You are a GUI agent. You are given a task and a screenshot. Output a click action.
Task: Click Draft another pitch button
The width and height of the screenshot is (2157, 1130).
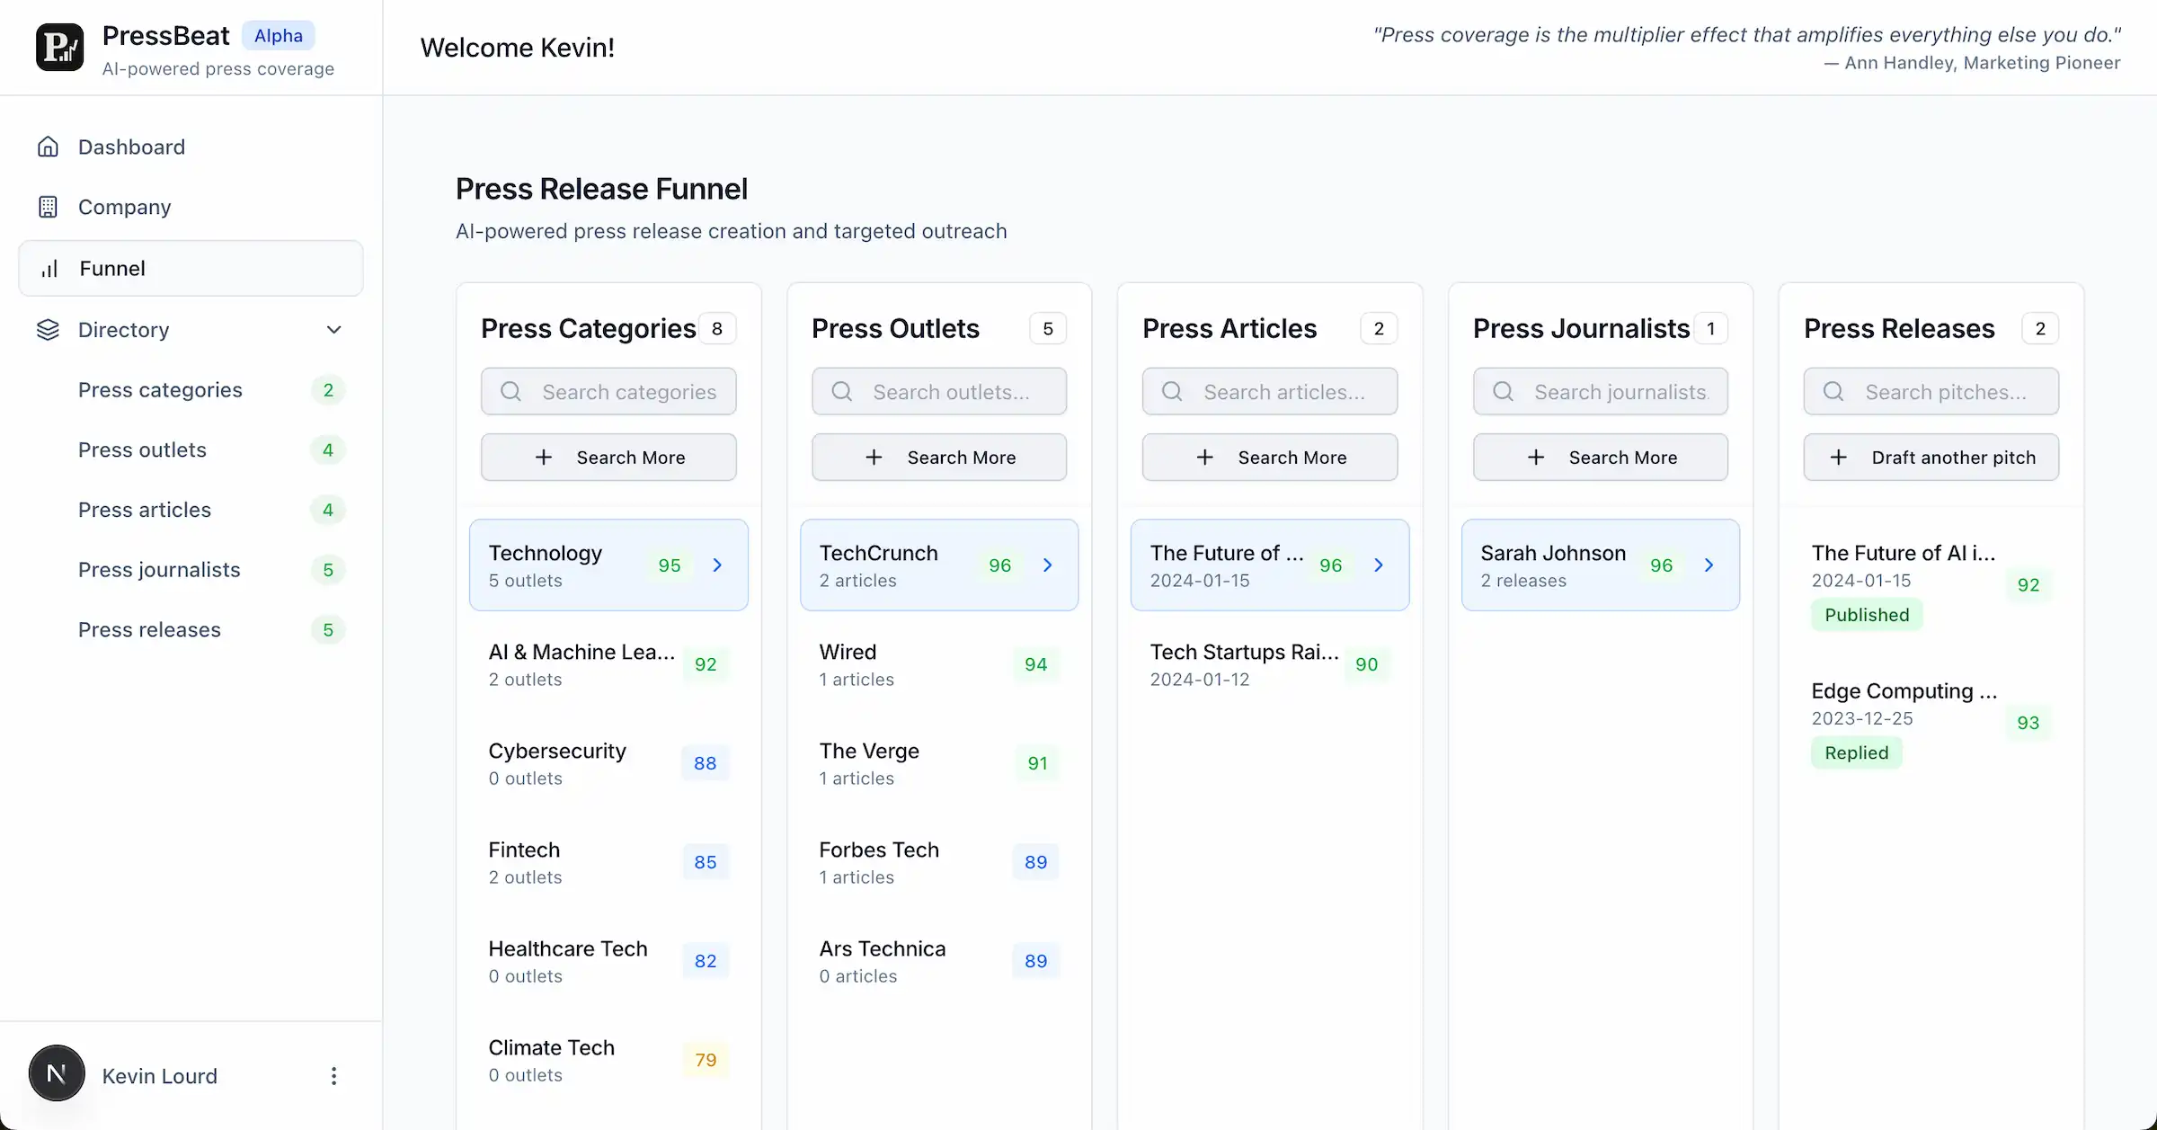(x=1931, y=458)
